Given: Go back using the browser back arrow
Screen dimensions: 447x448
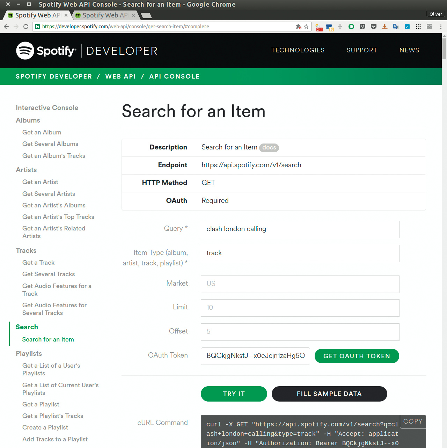Looking at the screenshot, I should click(x=6, y=27).
